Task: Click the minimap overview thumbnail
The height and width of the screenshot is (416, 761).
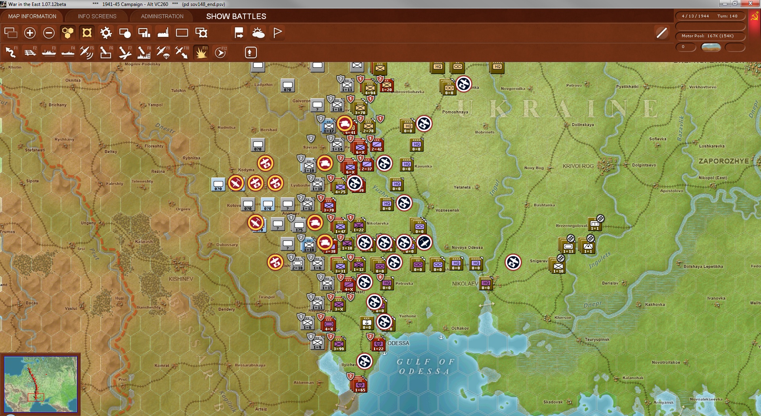Action: (40, 384)
